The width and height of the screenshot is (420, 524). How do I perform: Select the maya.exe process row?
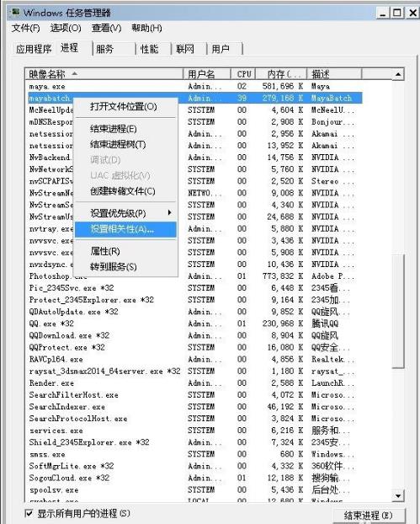[194, 86]
